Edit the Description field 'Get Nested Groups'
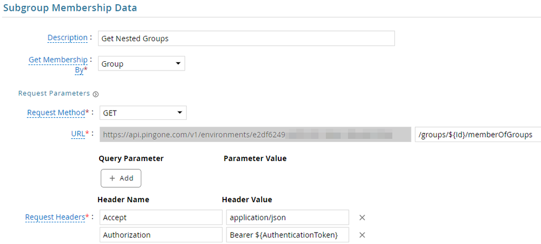 [x=246, y=38]
